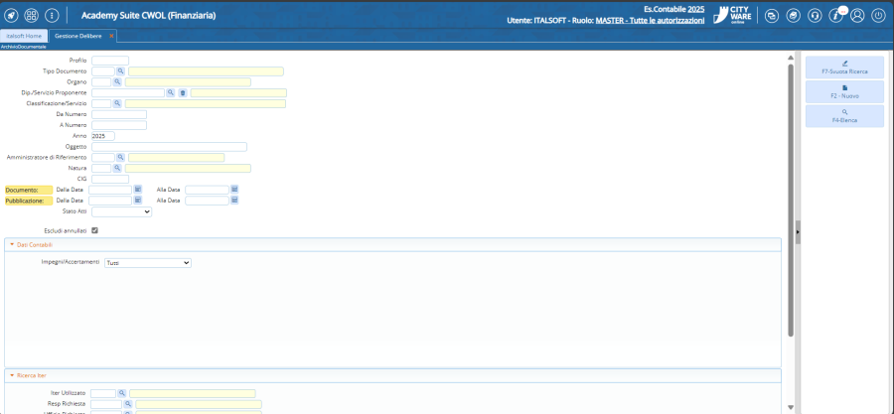Clear Dip./Servizio Proponente with trash icon
894x414 pixels.
[x=183, y=92]
